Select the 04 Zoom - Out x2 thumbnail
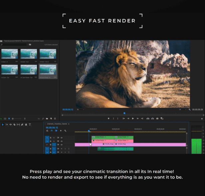This screenshot has width=205, height=196. [x=48, y=54]
